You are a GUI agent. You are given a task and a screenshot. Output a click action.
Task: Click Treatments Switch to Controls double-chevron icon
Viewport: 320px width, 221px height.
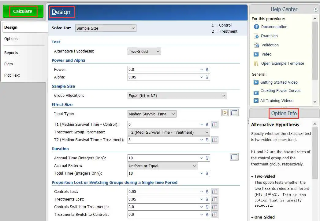[x=207, y=215]
